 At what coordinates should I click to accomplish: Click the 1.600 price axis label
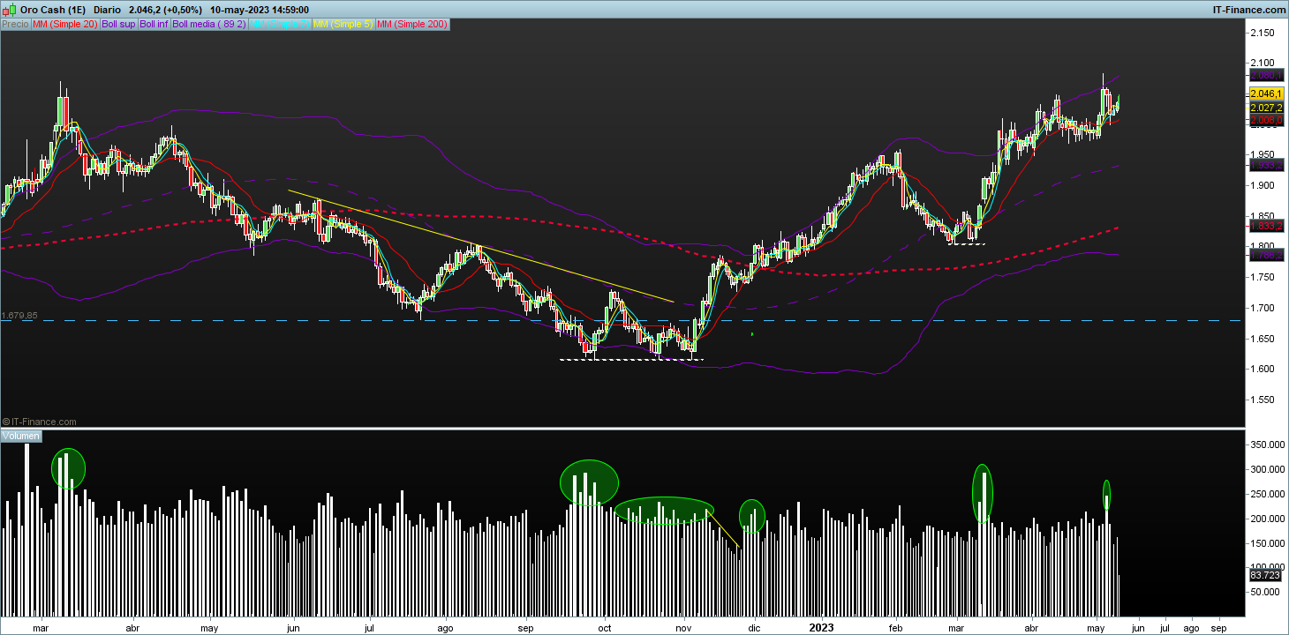[1263, 369]
